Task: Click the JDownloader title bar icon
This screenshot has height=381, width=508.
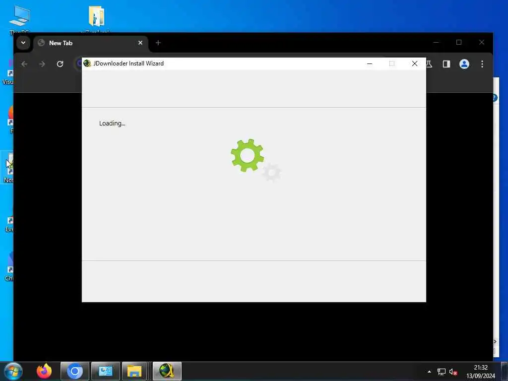Action: tap(87, 63)
